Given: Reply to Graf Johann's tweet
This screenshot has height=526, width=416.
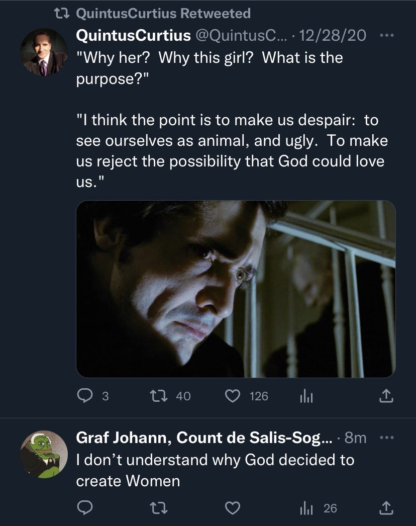Looking at the screenshot, I should click(x=85, y=508).
